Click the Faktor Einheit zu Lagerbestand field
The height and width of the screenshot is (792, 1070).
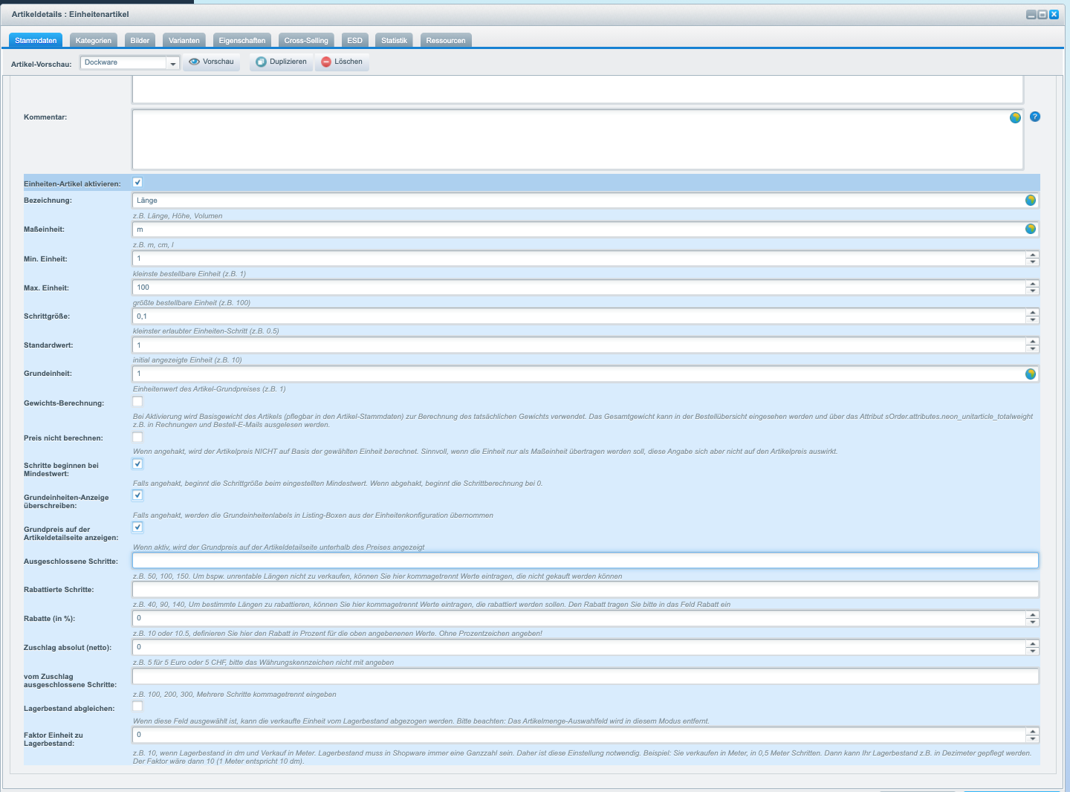click(579, 735)
